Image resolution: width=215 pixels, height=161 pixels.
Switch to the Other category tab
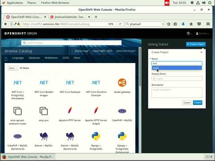(x=77, y=58)
